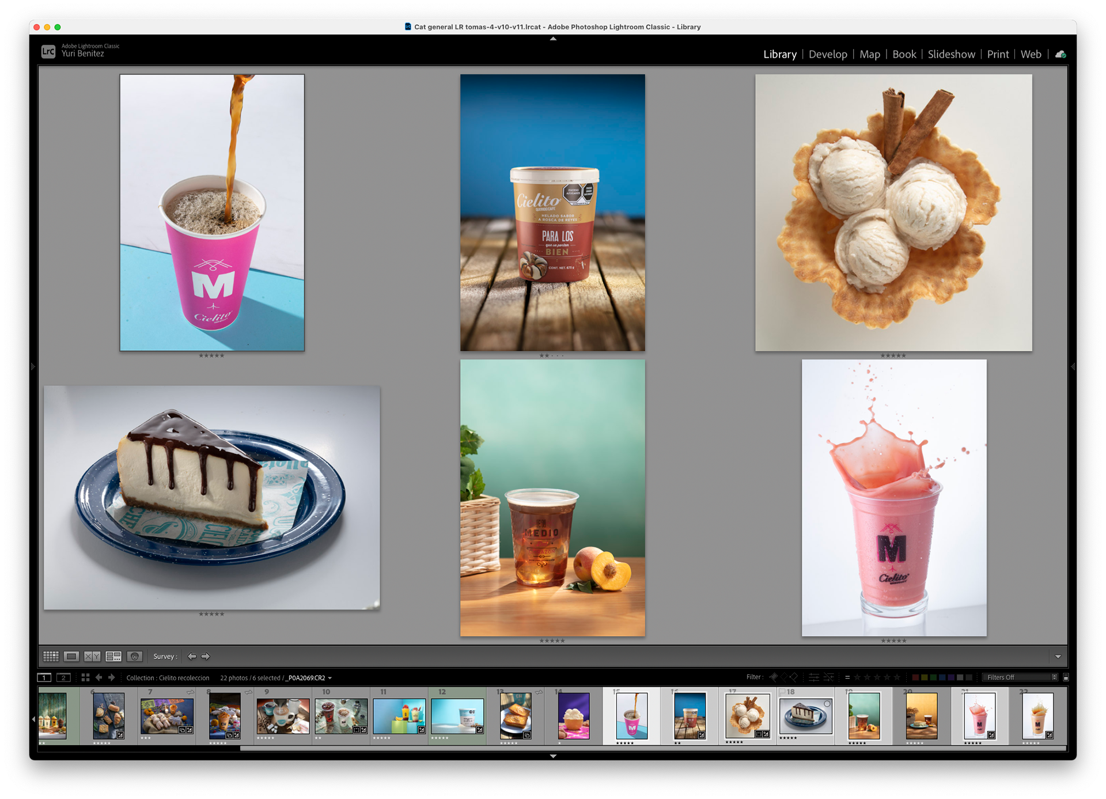Click the cloud sync status icon
This screenshot has height=799, width=1106.
[x=1060, y=54]
